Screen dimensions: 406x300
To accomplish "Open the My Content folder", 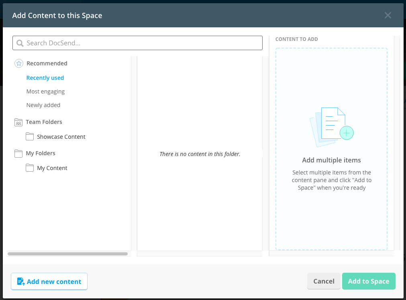I will pos(52,168).
